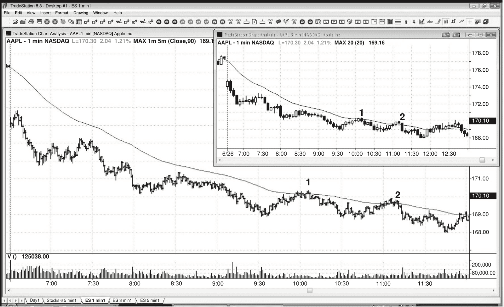Screen dimensions: 504x307
Task: Select the pencil trendline drawing tool
Action: (438, 22)
